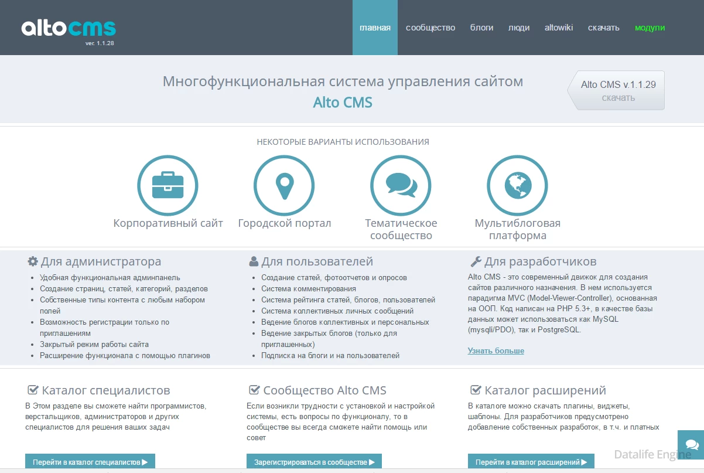Open the altowiki menu item
704x473 pixels.
tap(559, 28)
